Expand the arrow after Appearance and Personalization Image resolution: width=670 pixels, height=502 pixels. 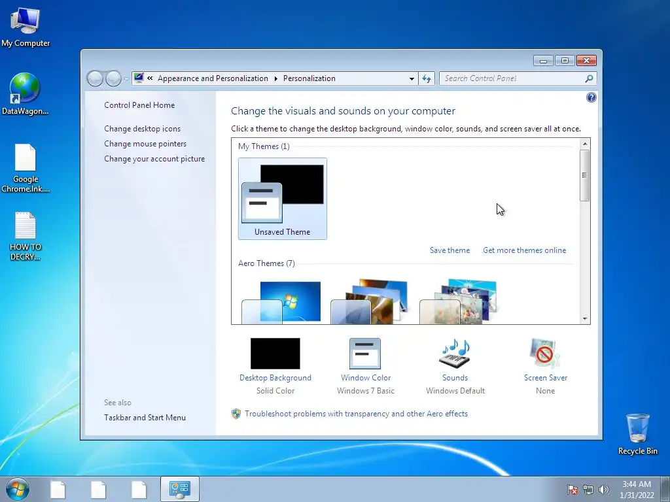pyautogui.click(x=275, y=78)
